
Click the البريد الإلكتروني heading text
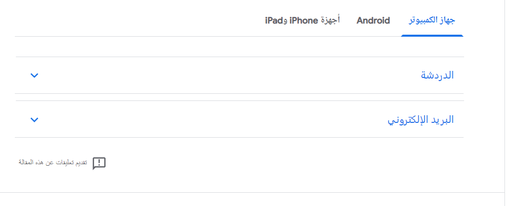click(x=421, y=120)
